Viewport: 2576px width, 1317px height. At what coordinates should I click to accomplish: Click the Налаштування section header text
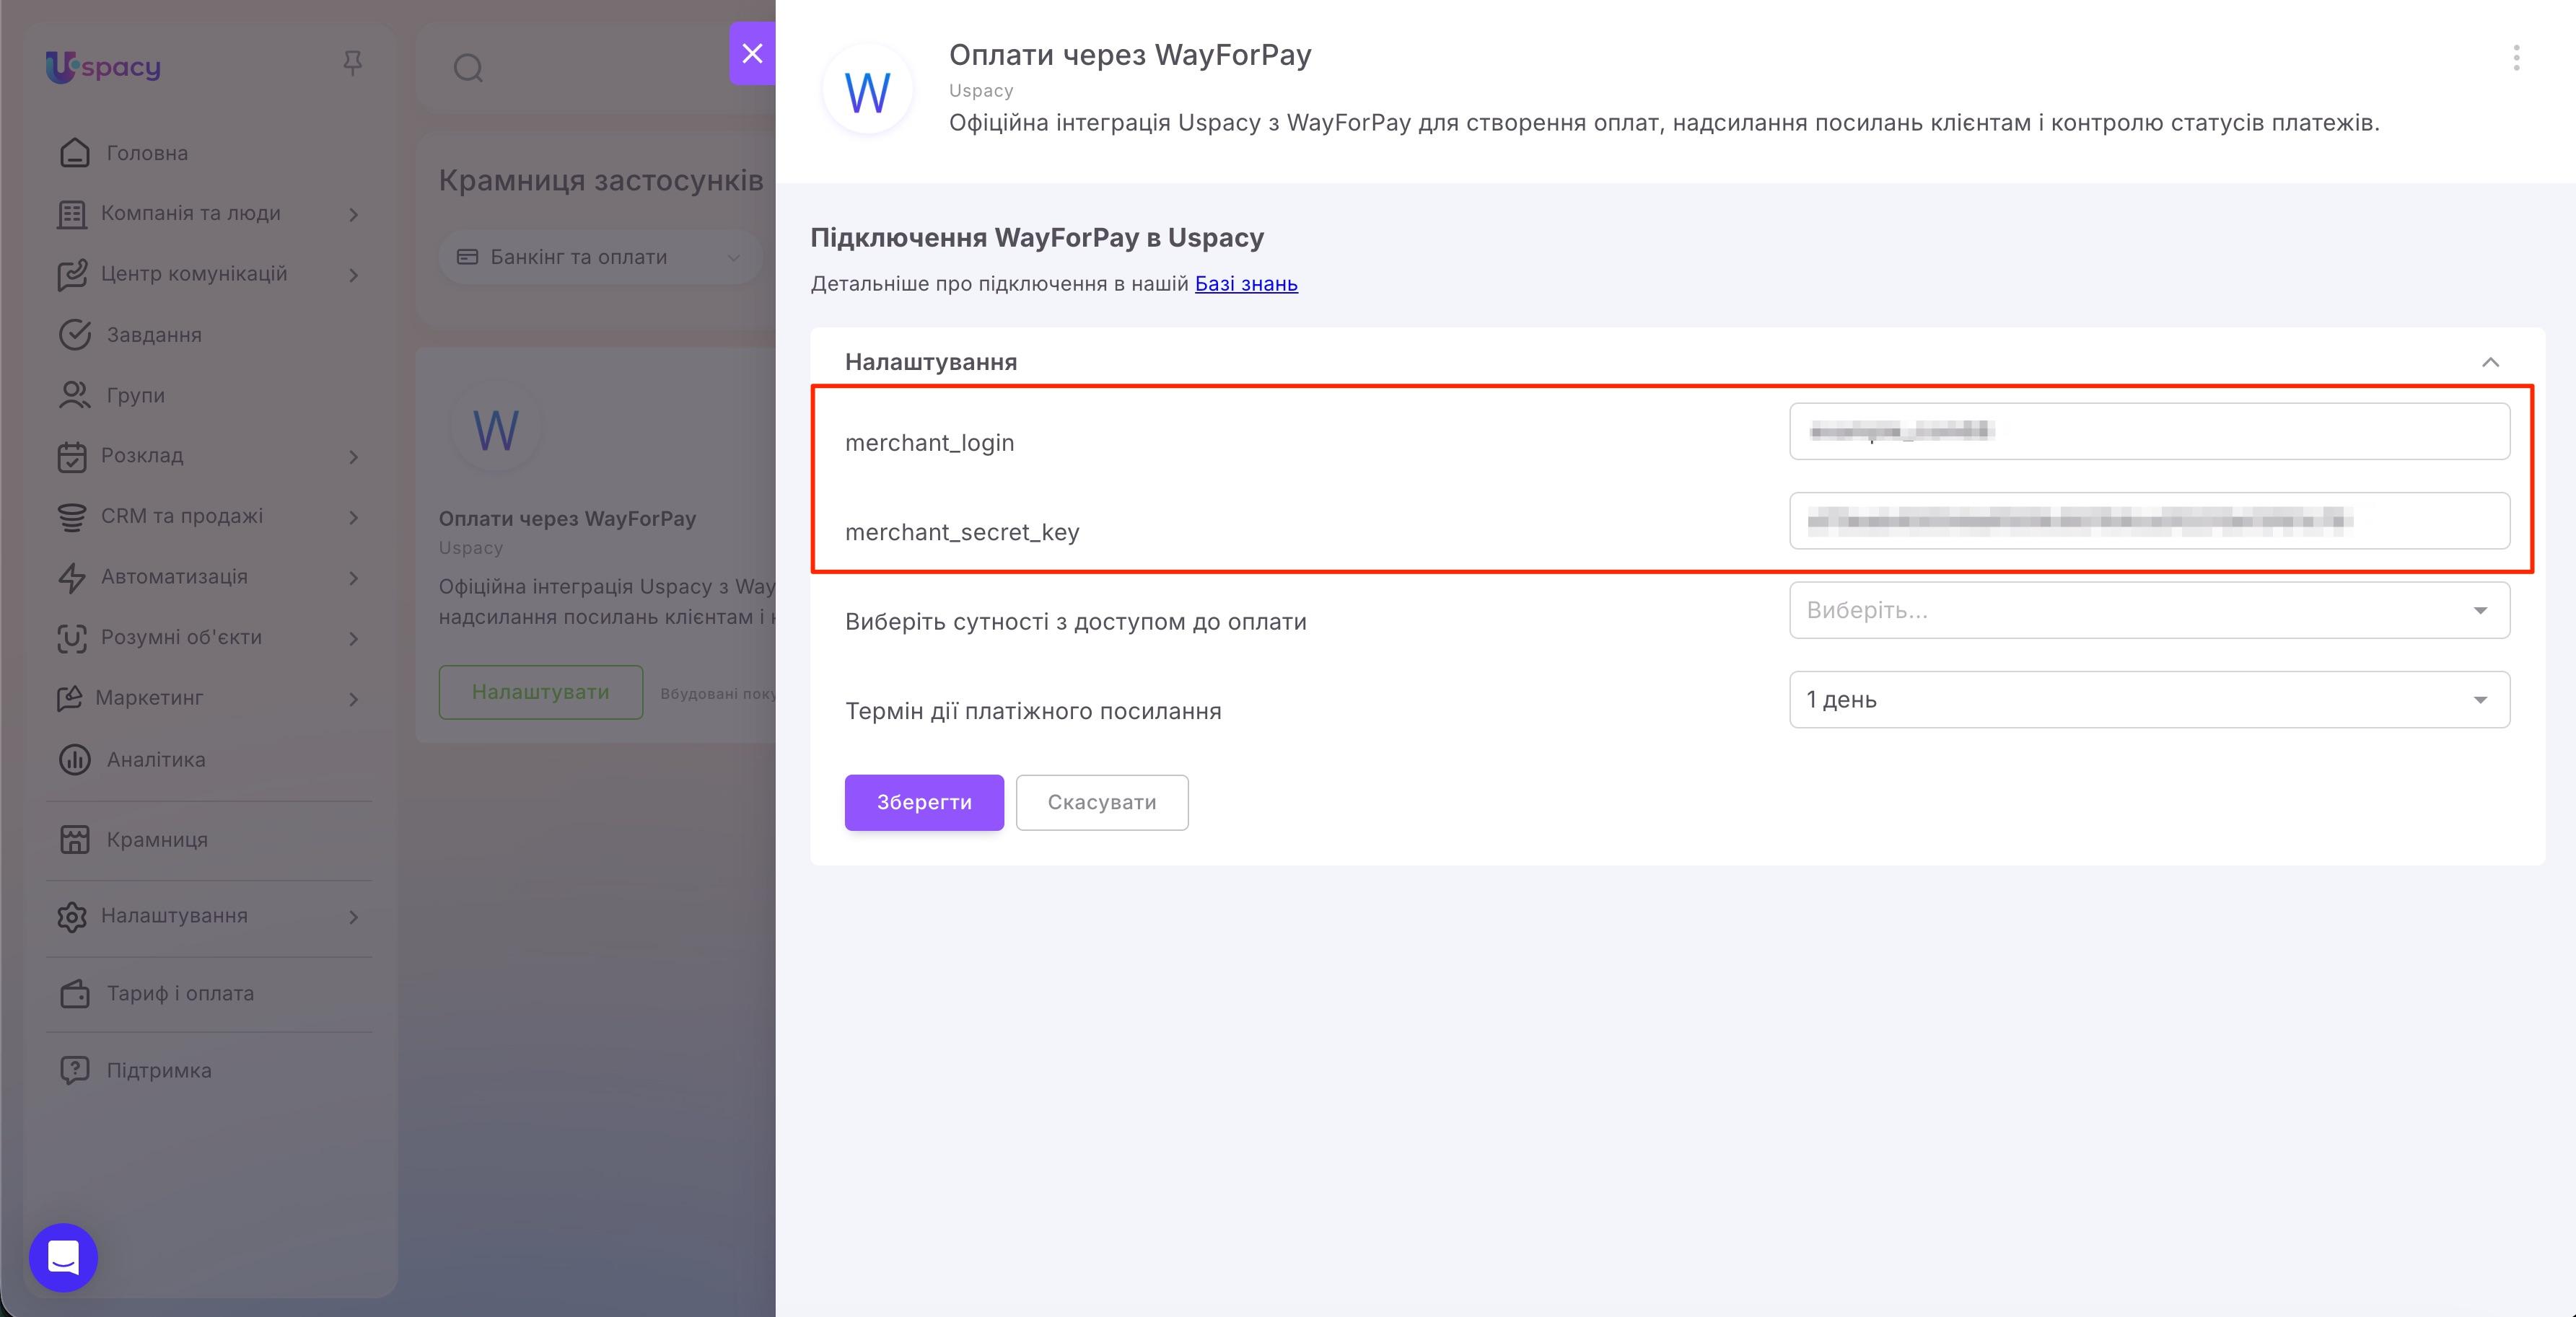tap(931, 362)
